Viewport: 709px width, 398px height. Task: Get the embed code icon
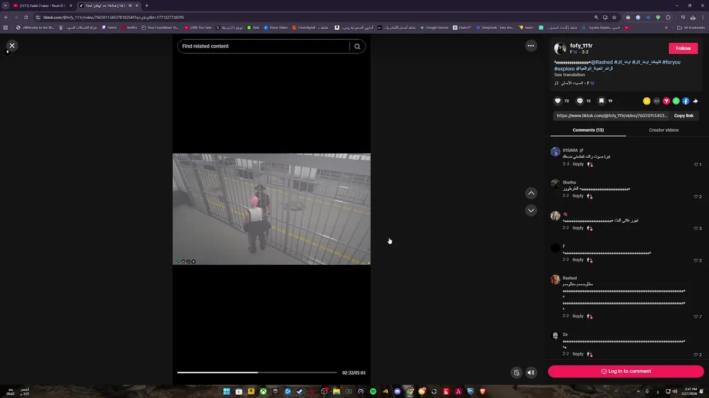tap(656, 101)
